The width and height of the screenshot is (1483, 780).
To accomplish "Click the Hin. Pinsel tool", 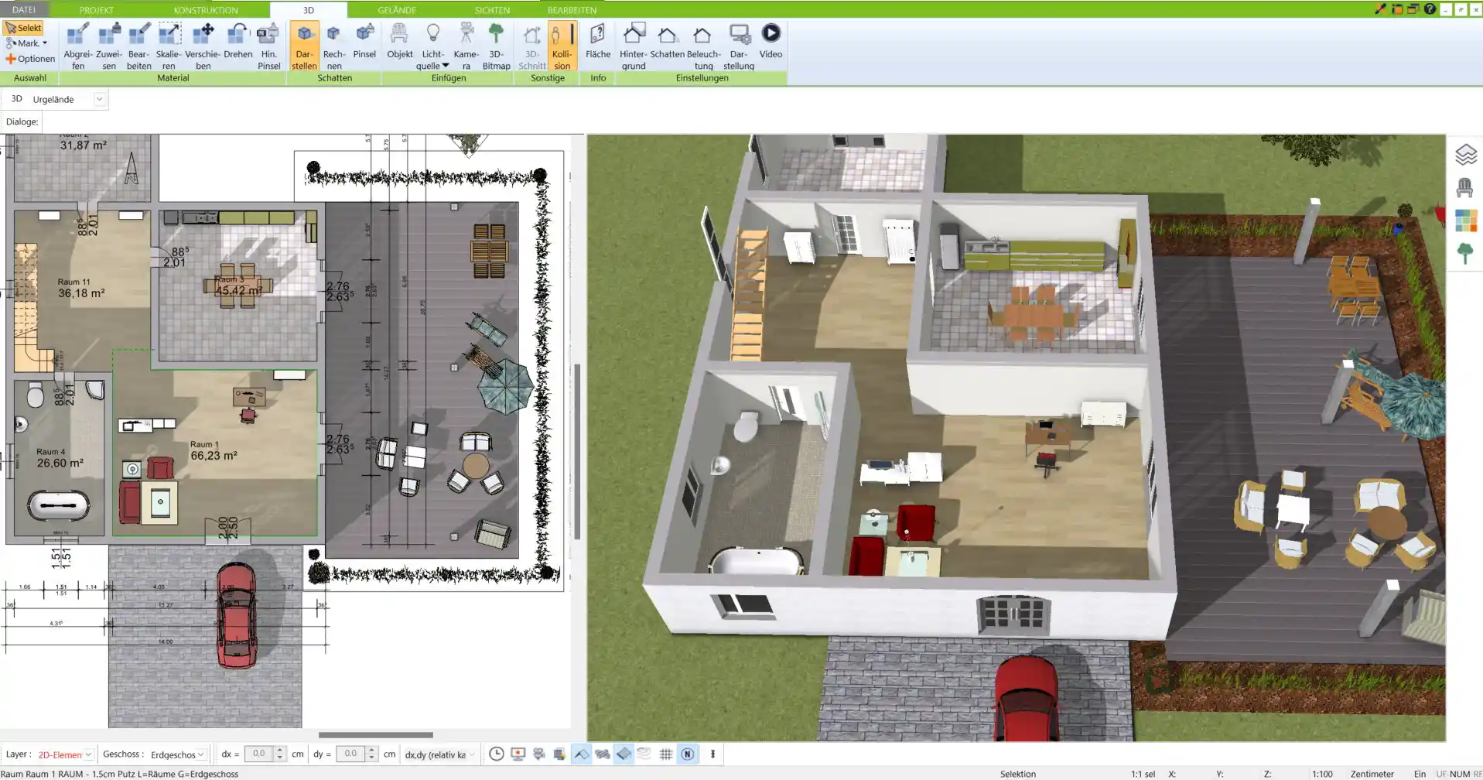I will (x=268, y=46).
